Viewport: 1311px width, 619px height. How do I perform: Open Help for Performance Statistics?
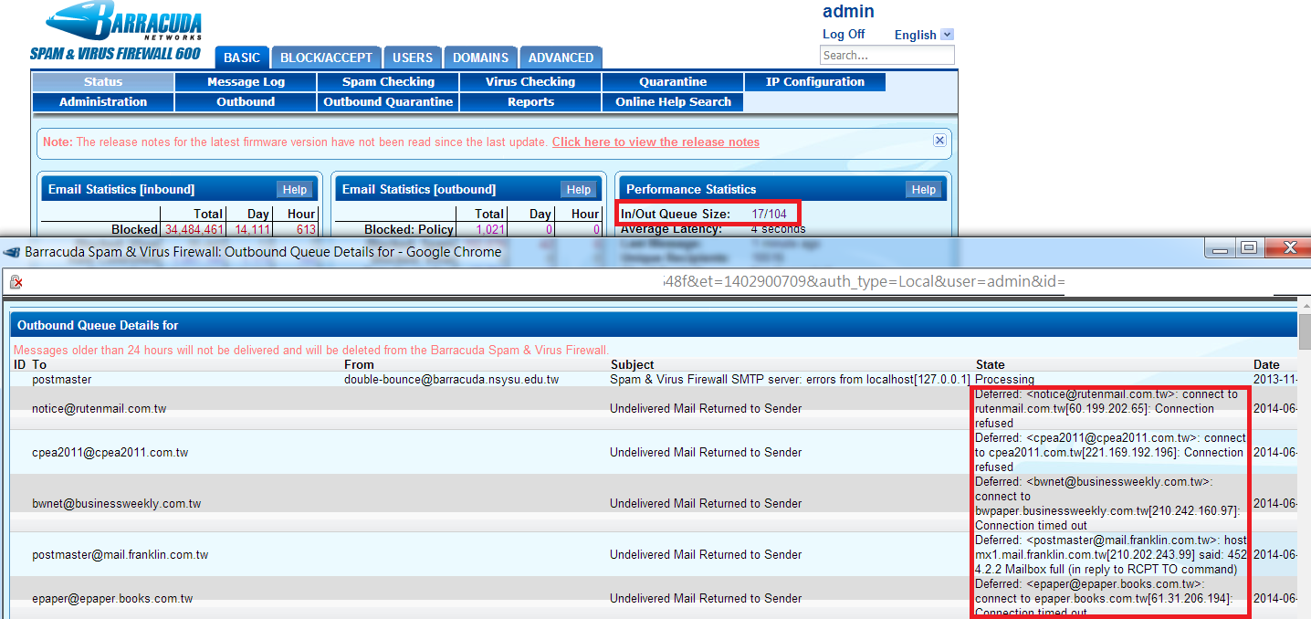pos(924,189)
